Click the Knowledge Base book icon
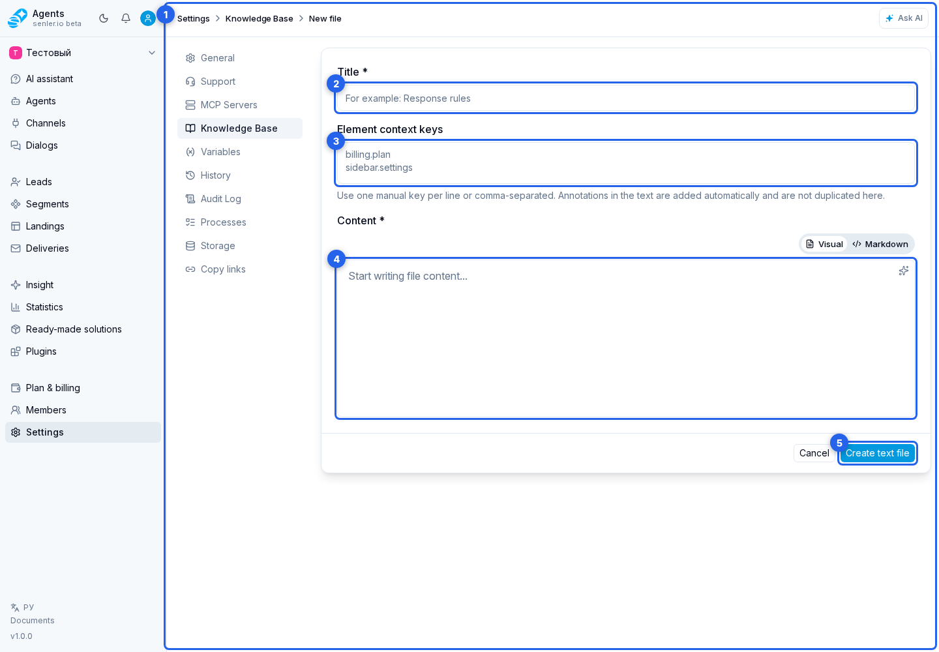This screenshot has height=652, width=939. tap(190, 128)
